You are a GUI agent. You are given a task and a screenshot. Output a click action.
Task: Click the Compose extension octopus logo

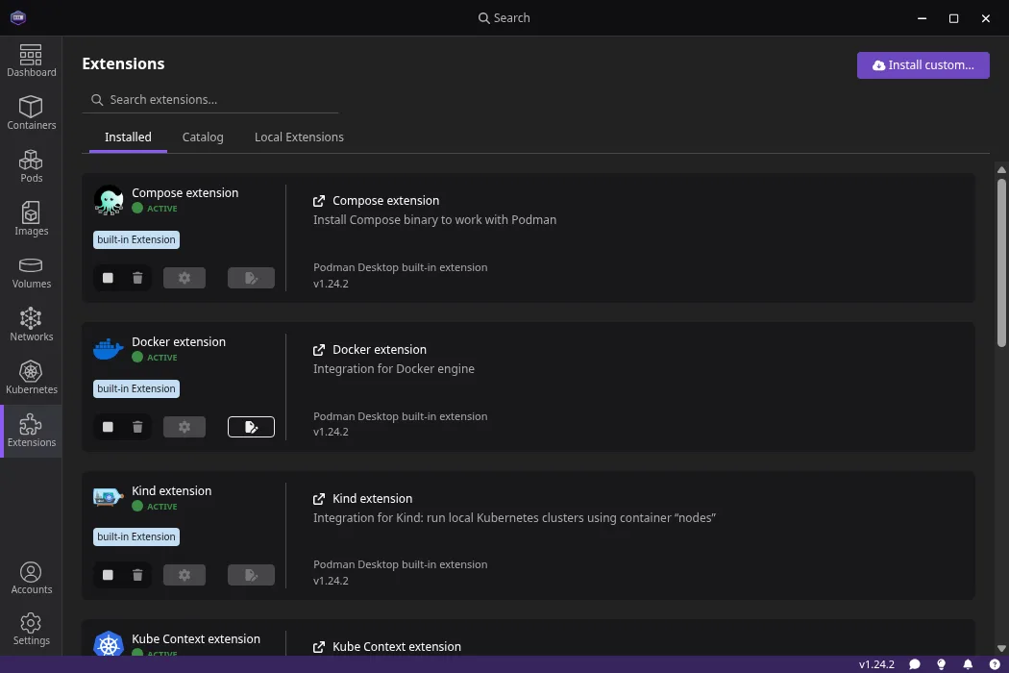click(x=109, y=200)
